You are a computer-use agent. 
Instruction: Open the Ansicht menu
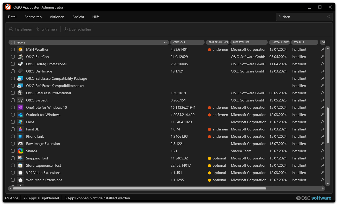click(78, 17)
